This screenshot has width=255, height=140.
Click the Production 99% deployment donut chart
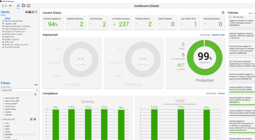click(x=205, y=58)
